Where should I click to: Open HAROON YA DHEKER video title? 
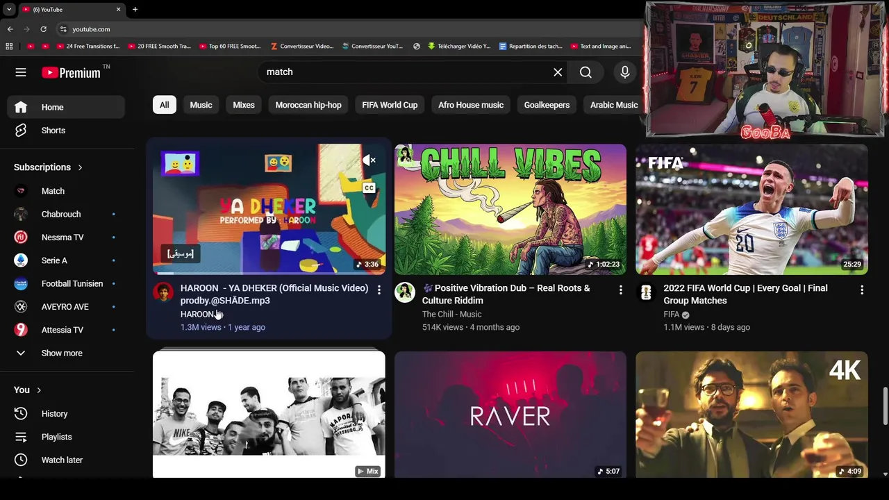click(274, 294)
